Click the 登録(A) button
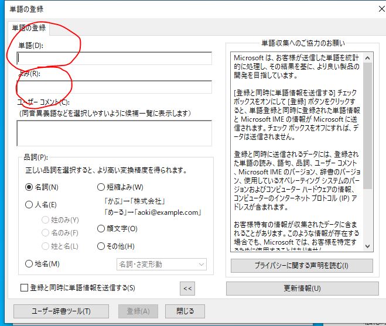 point(138,311)
